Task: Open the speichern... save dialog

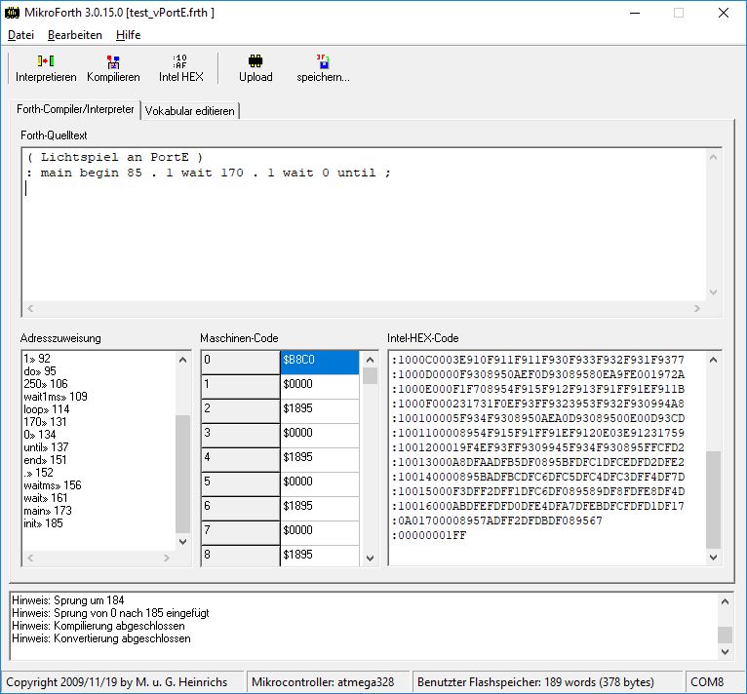Action: (323, 68)
